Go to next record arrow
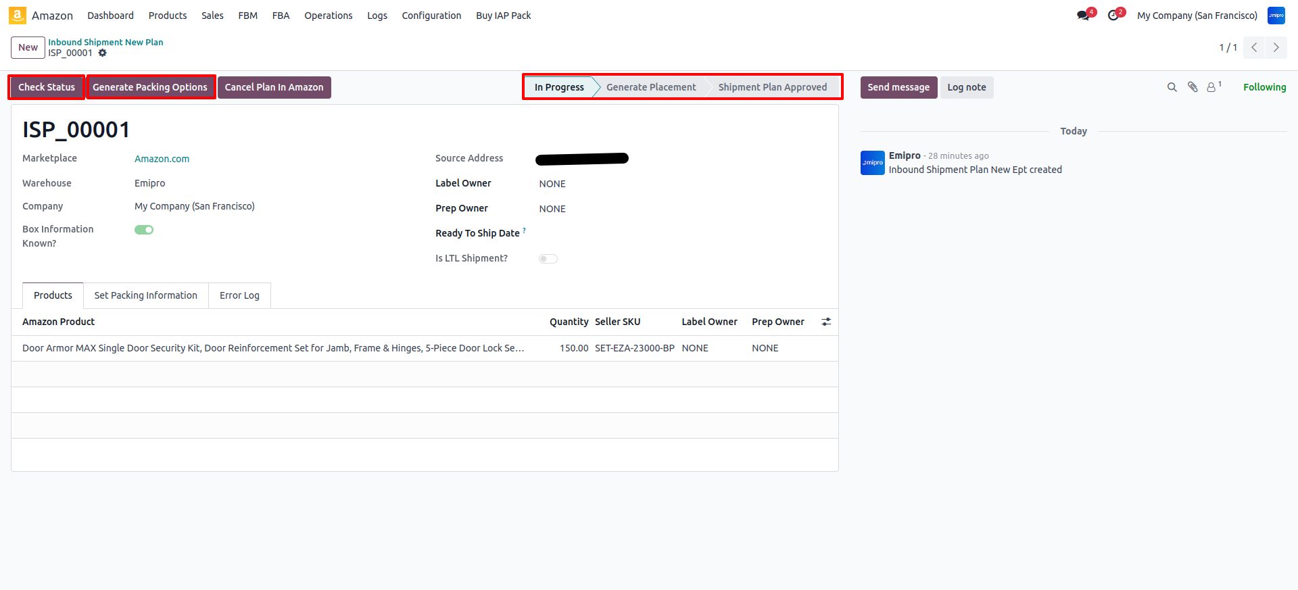This screenshot has height=590, width=1298. pyautogui.click(x=1276, y=47)
